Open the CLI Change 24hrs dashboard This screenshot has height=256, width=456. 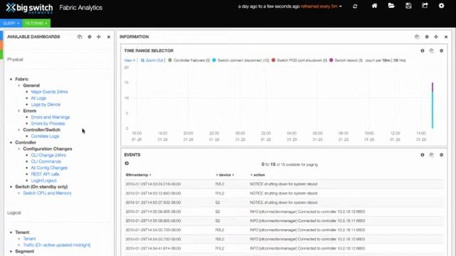[x=48, y=155]
